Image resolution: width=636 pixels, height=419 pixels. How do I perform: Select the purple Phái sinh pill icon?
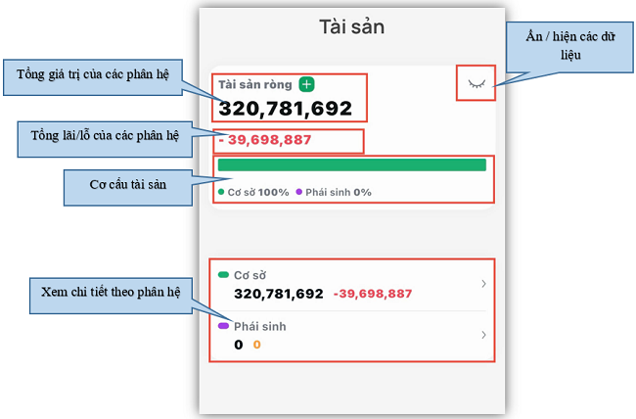tap(223, 326)
